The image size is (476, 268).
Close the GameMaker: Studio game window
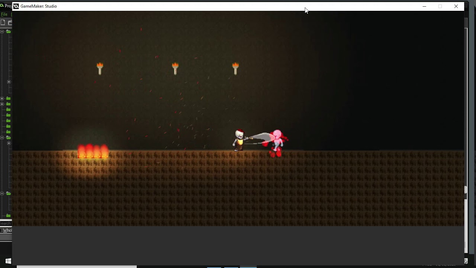click(x=456, y=6)
